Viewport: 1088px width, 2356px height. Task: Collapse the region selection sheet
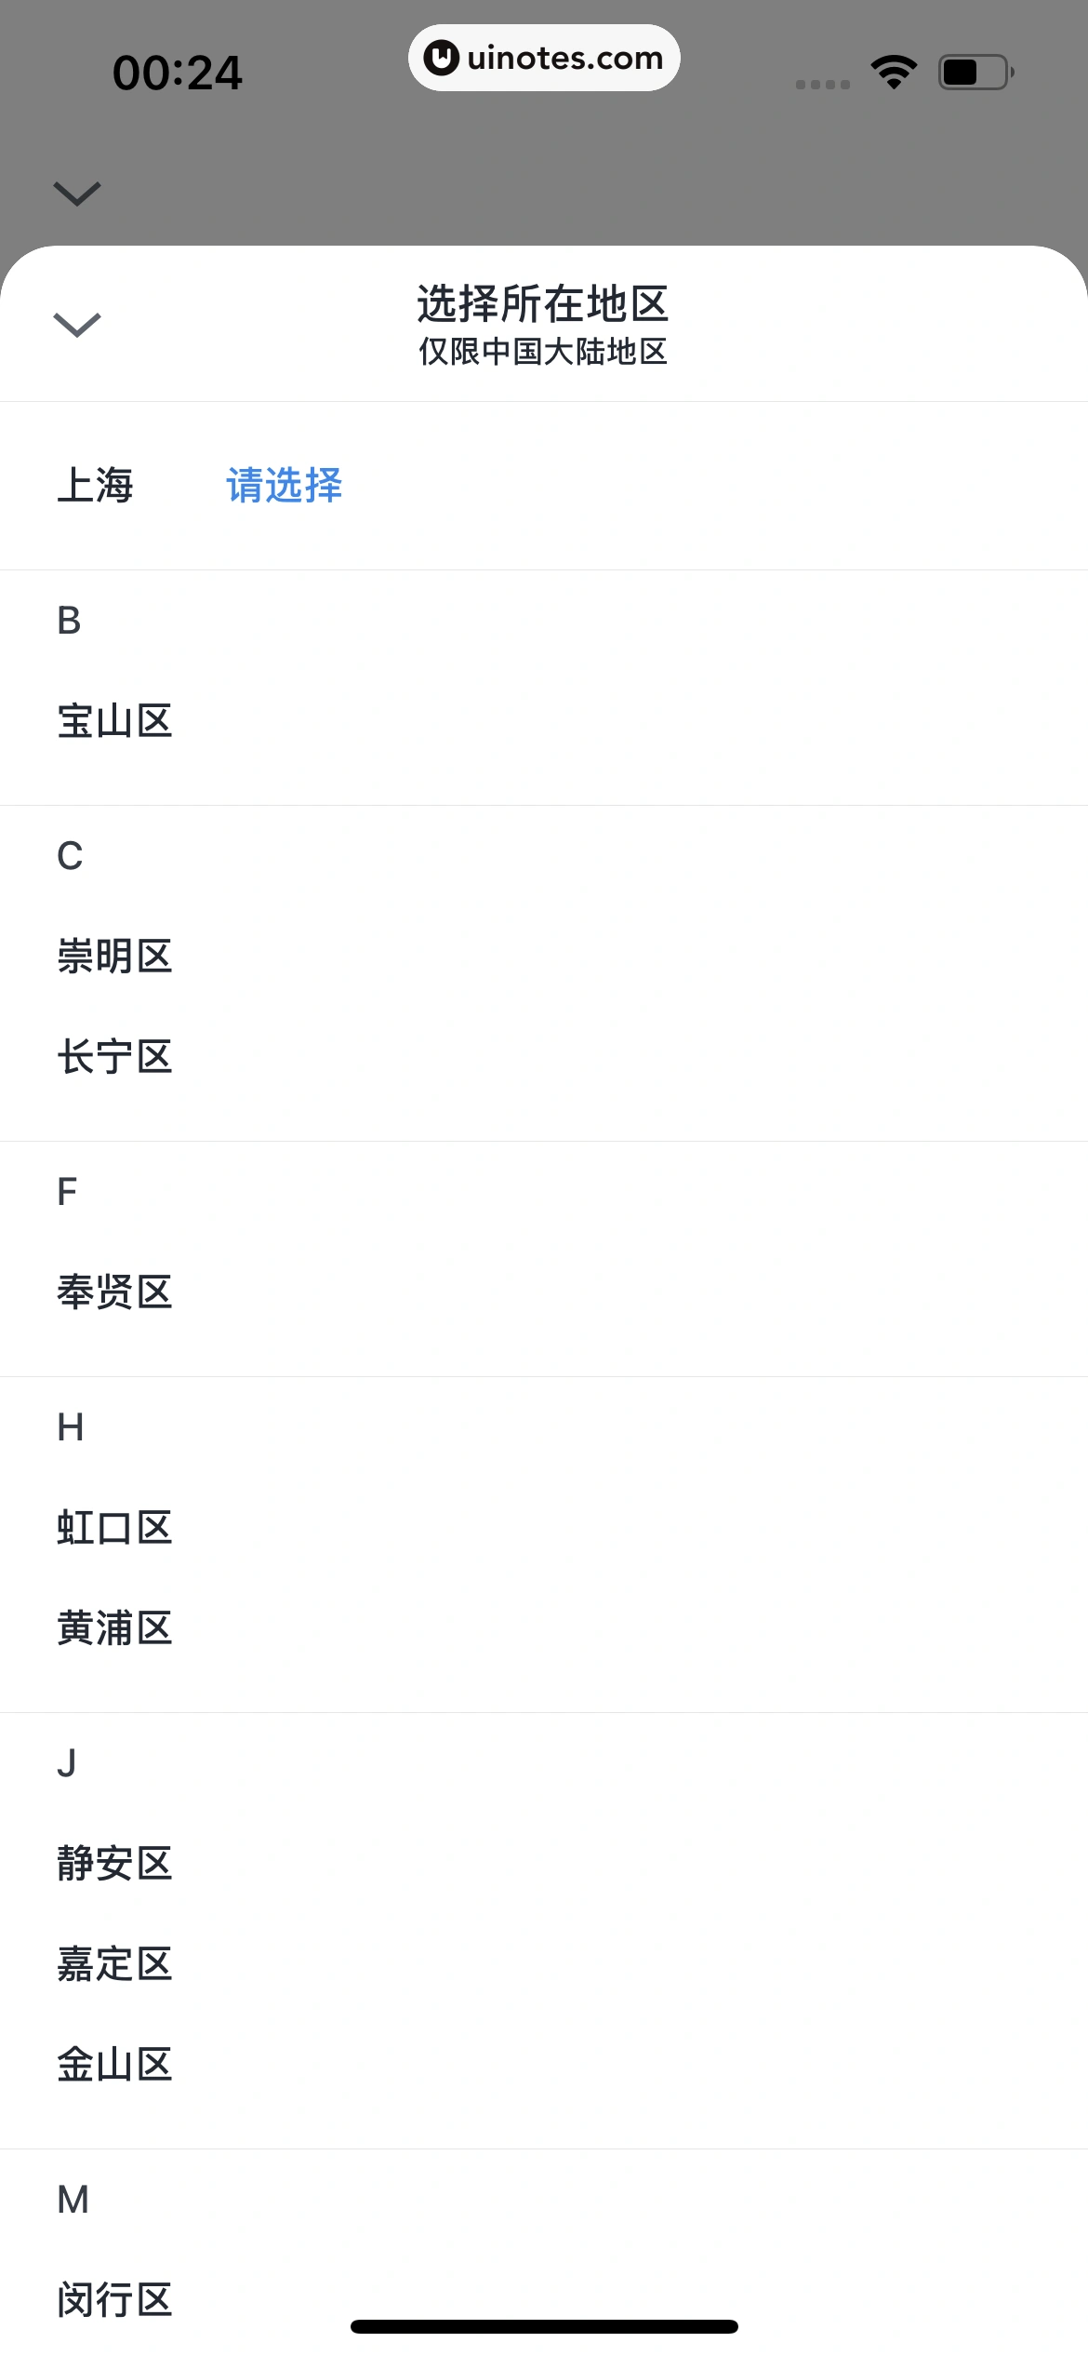[x=78, y=325]
